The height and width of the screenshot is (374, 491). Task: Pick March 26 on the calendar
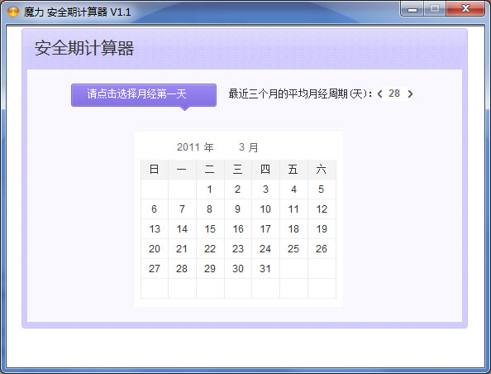tap(322, 248)
